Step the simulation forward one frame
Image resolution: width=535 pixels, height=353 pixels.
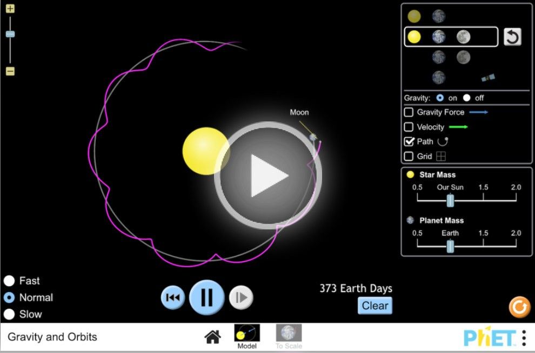(x=241, y=297)
